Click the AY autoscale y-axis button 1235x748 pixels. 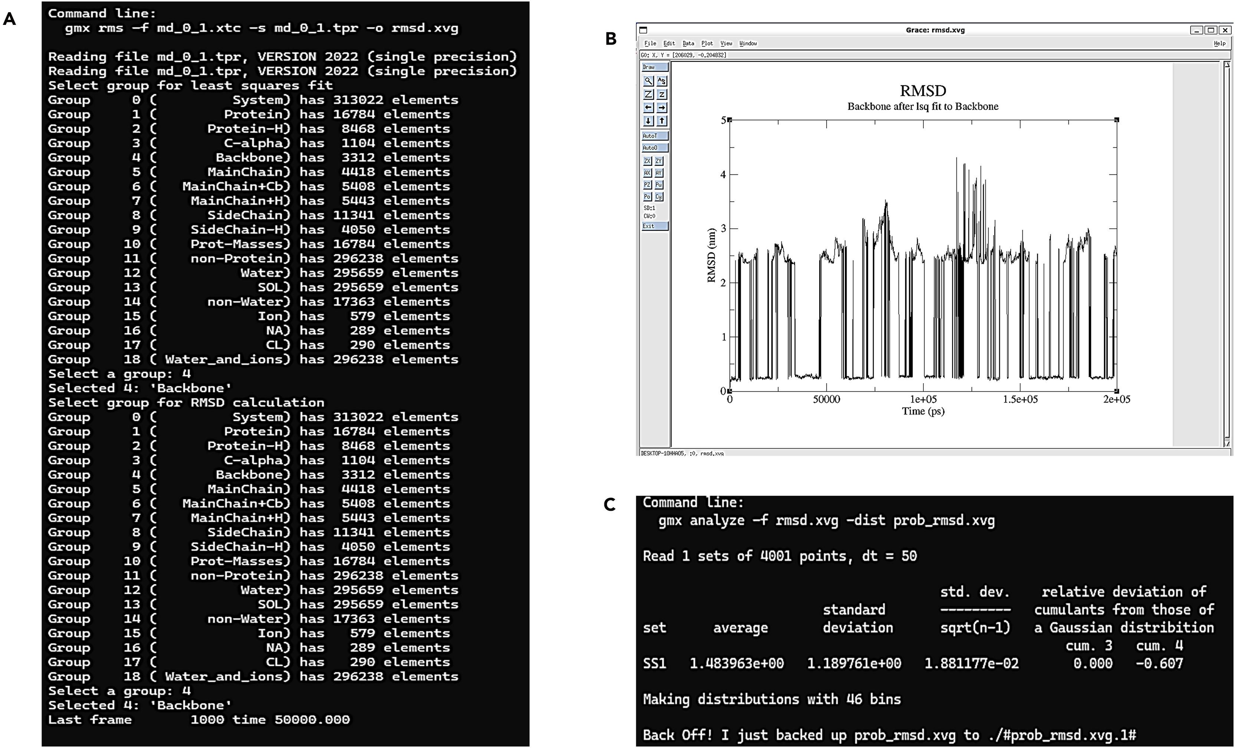pos(659,173)
